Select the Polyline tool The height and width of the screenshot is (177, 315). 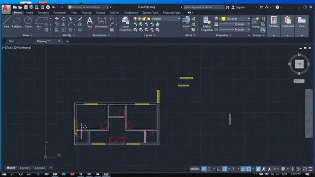[x=16, y=22]
